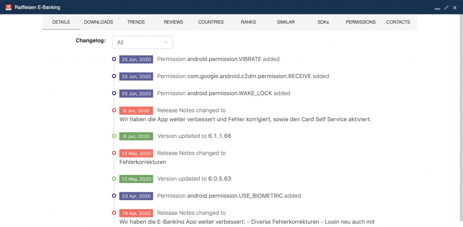Click the Raiffeisen E-Banking title text
This screenshot has width=463, height=227.
point(38,7)
